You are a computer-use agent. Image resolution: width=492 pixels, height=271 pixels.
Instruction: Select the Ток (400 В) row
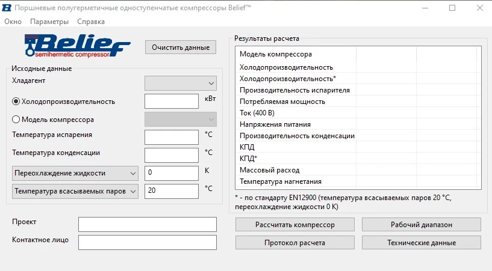(x=358, y=113)
